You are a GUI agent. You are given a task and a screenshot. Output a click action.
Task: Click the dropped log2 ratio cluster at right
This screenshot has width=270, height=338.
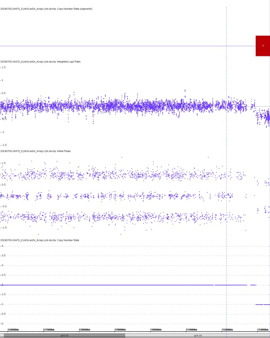click(263, 117)
